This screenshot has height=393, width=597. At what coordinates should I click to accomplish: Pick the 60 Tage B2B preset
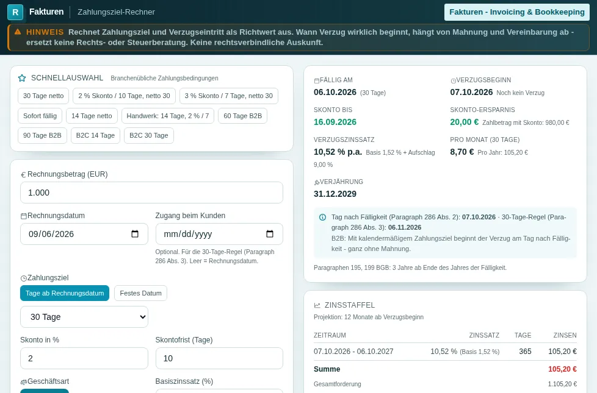(242, 116)
